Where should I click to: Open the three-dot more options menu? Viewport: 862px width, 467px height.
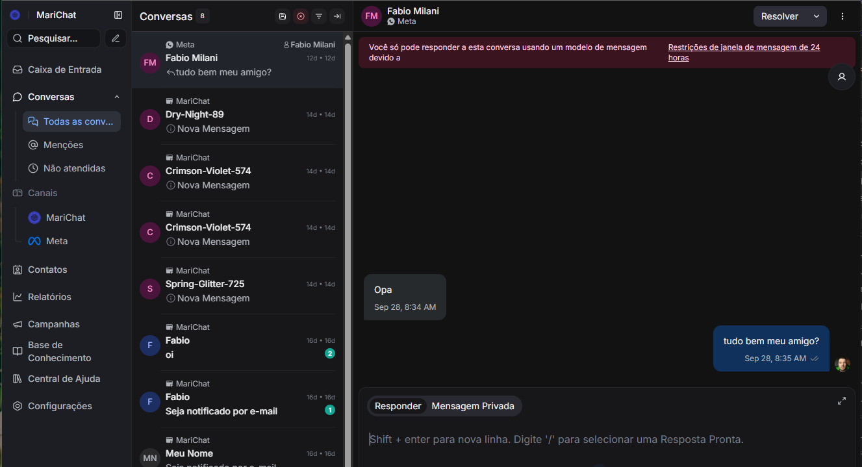[843, 16]
